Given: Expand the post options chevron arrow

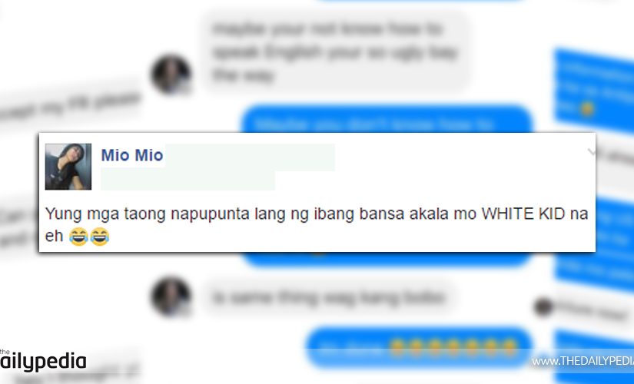Looking at the screenshot, I should click(592, 152).
